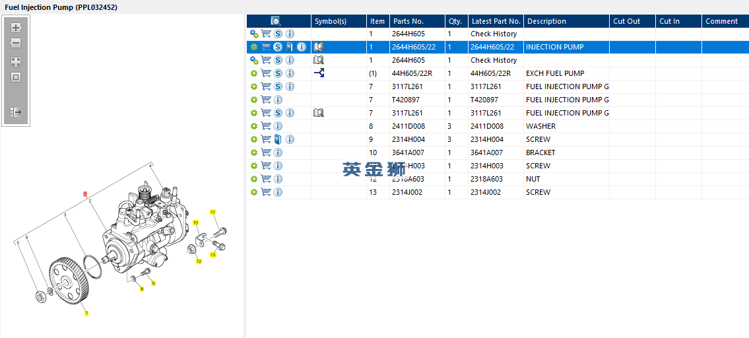The width and height of the screenshot is (749, 338).
Task: Click the gear icon on the INJECTION PUMP row
Action: (254, 47)
